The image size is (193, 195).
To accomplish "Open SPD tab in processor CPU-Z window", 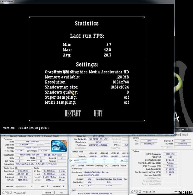I will 38,136.
